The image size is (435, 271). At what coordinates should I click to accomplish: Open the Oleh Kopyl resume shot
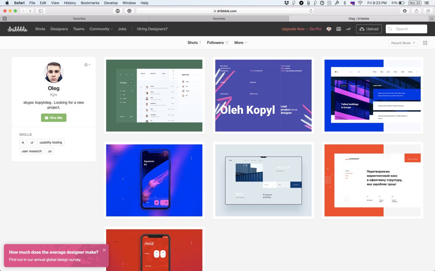(263, 96)
